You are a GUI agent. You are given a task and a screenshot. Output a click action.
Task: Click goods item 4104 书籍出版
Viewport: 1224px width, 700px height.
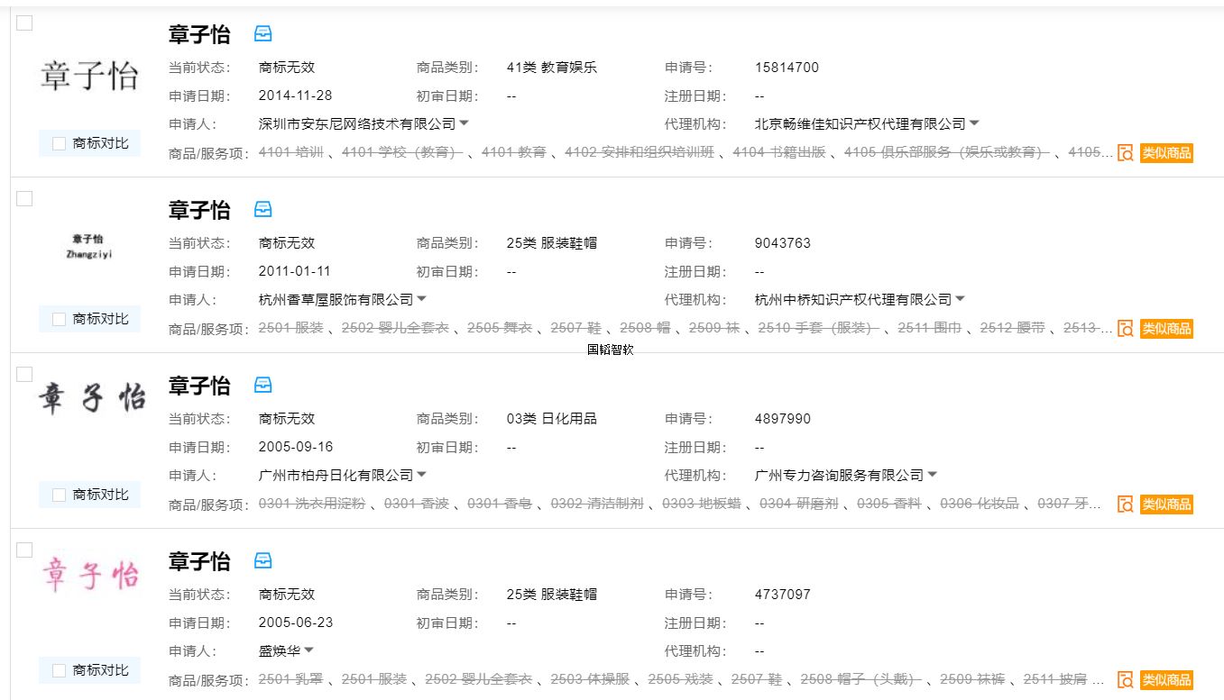779,152
